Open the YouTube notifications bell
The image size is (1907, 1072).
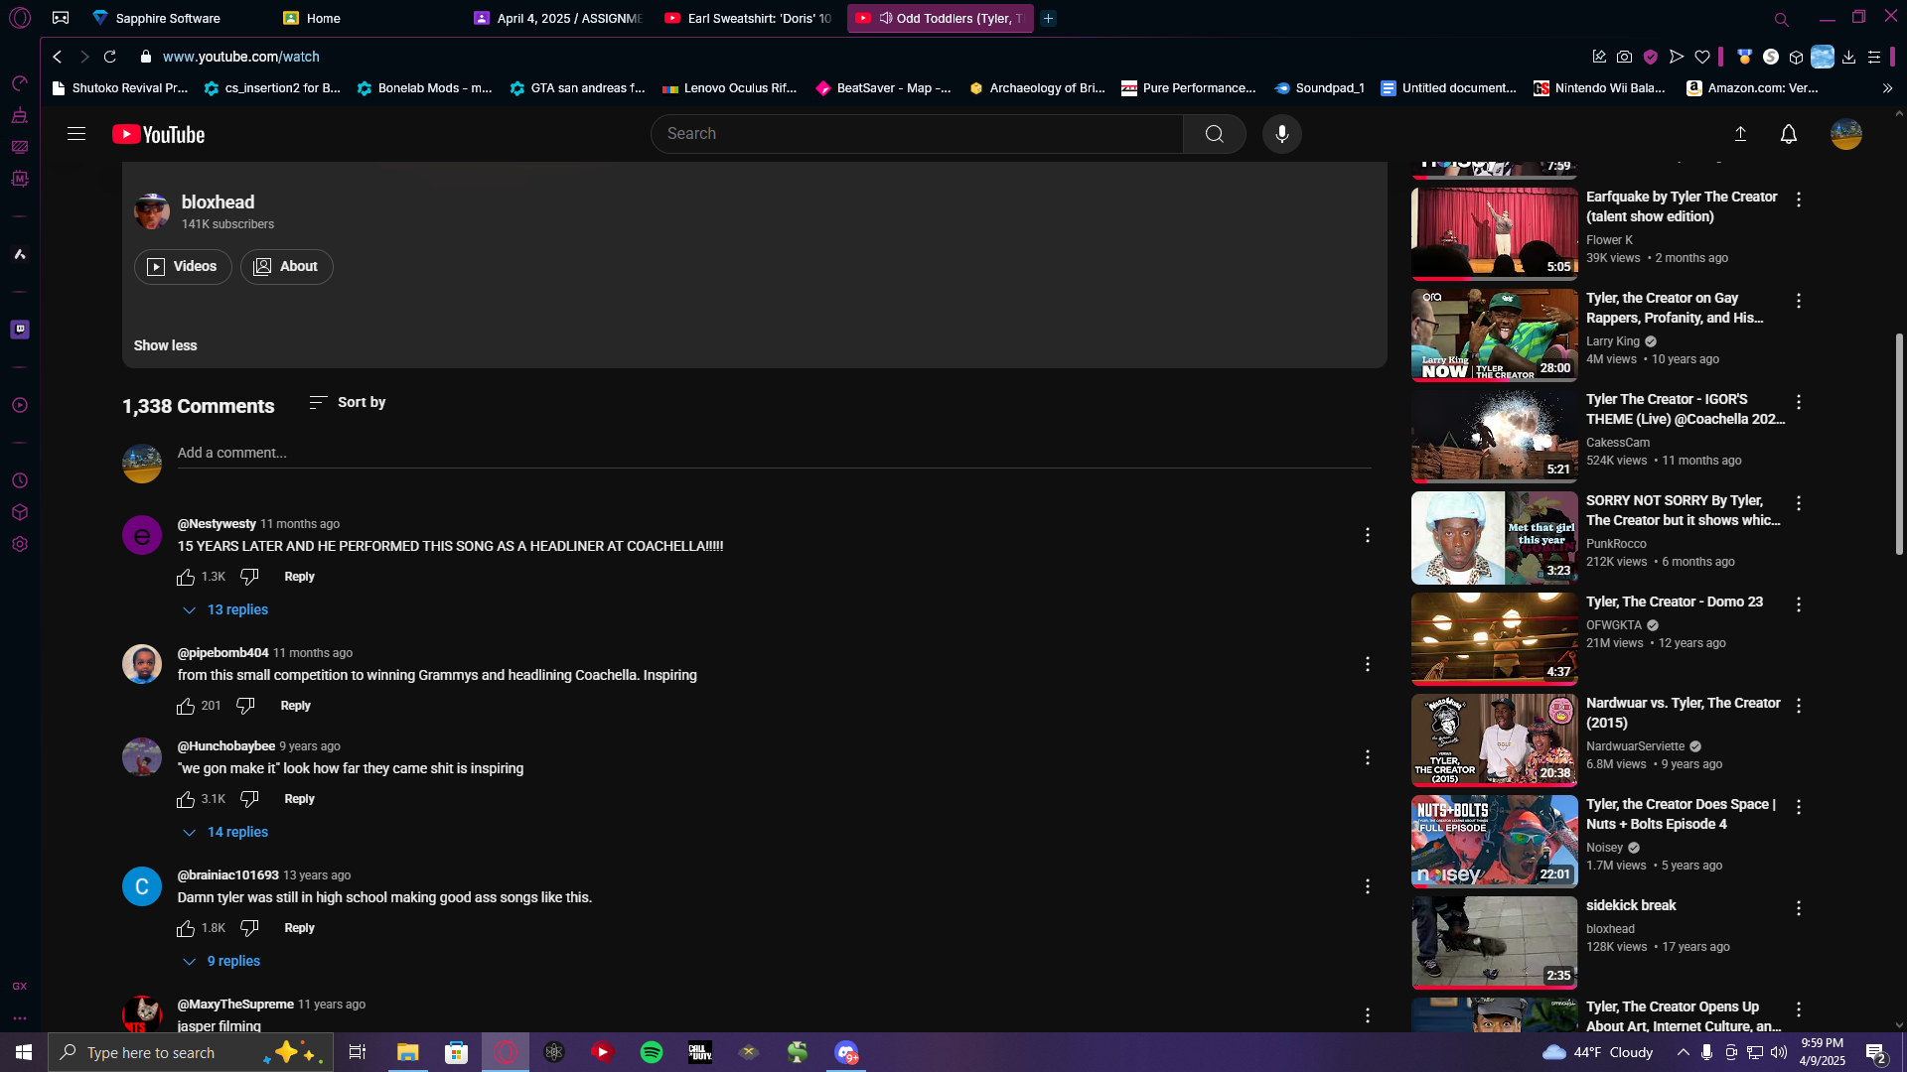click(x=1789, y=134)
